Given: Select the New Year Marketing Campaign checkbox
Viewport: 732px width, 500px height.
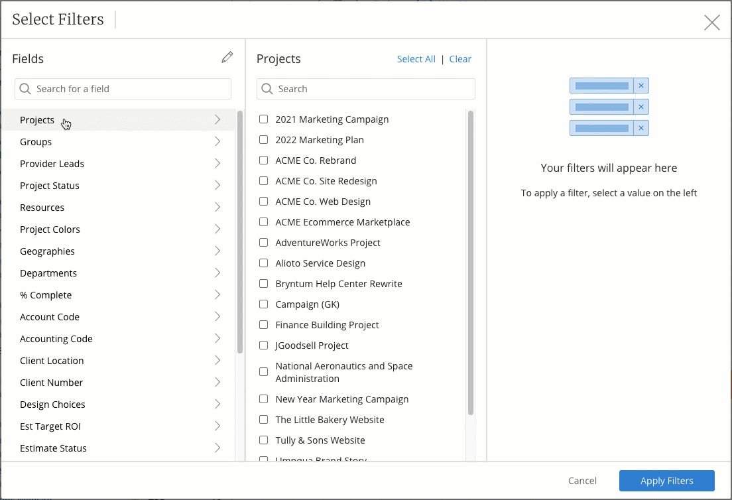Looking at the screenshot, I should [x=263, y=399].
